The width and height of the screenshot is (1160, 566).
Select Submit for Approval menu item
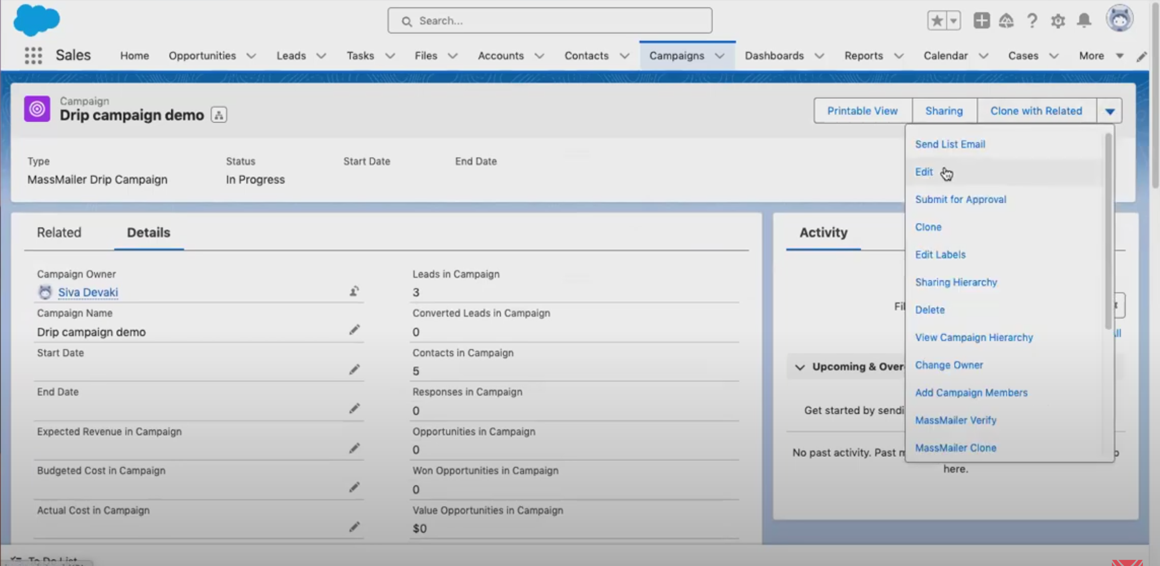click(x=960, y=199)
